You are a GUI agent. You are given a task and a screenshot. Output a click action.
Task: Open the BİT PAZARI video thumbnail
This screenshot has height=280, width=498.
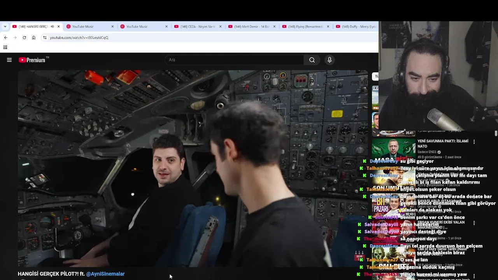point(393,205)
